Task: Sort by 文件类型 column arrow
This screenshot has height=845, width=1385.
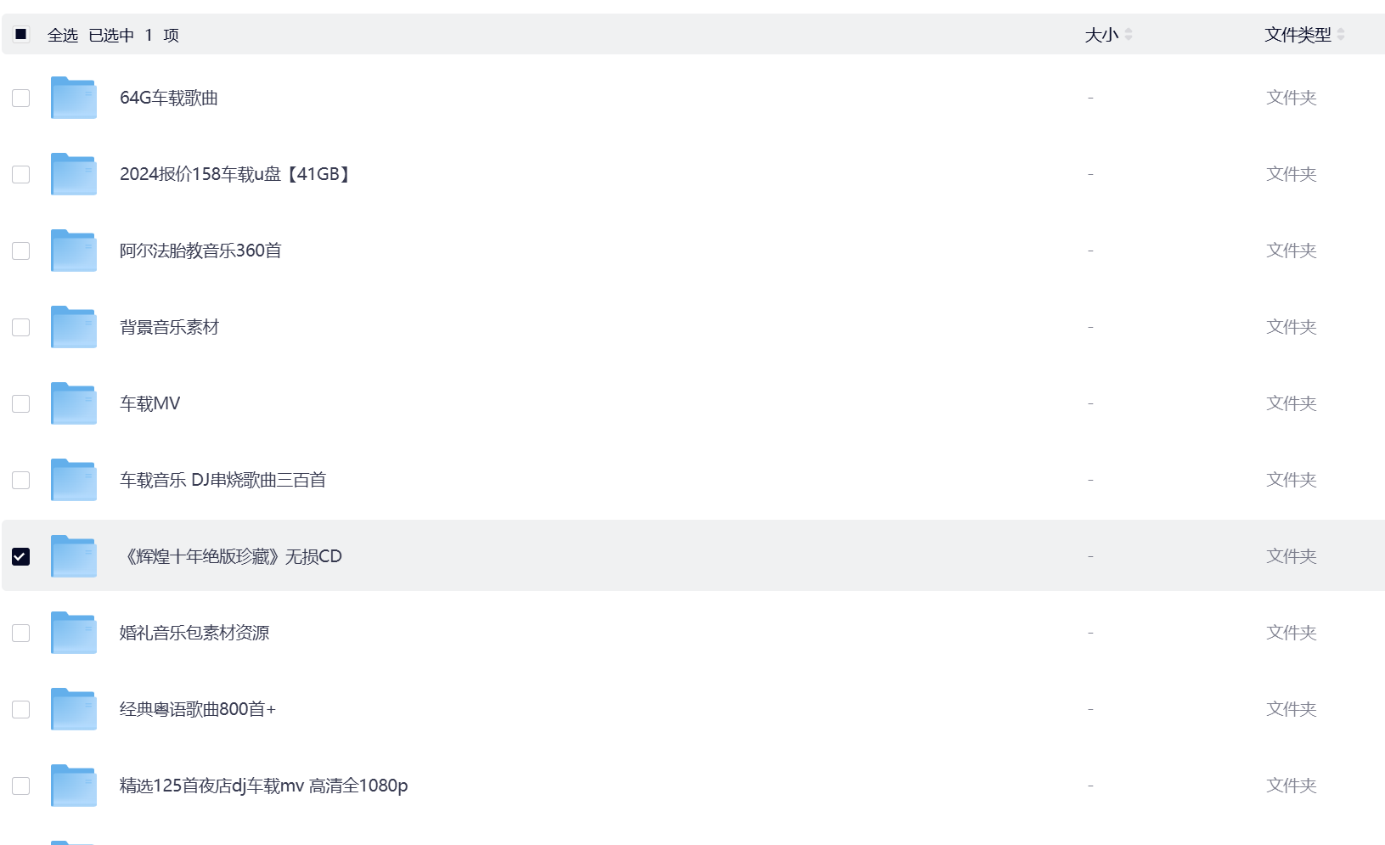Action: click(x=1341, y=35)
